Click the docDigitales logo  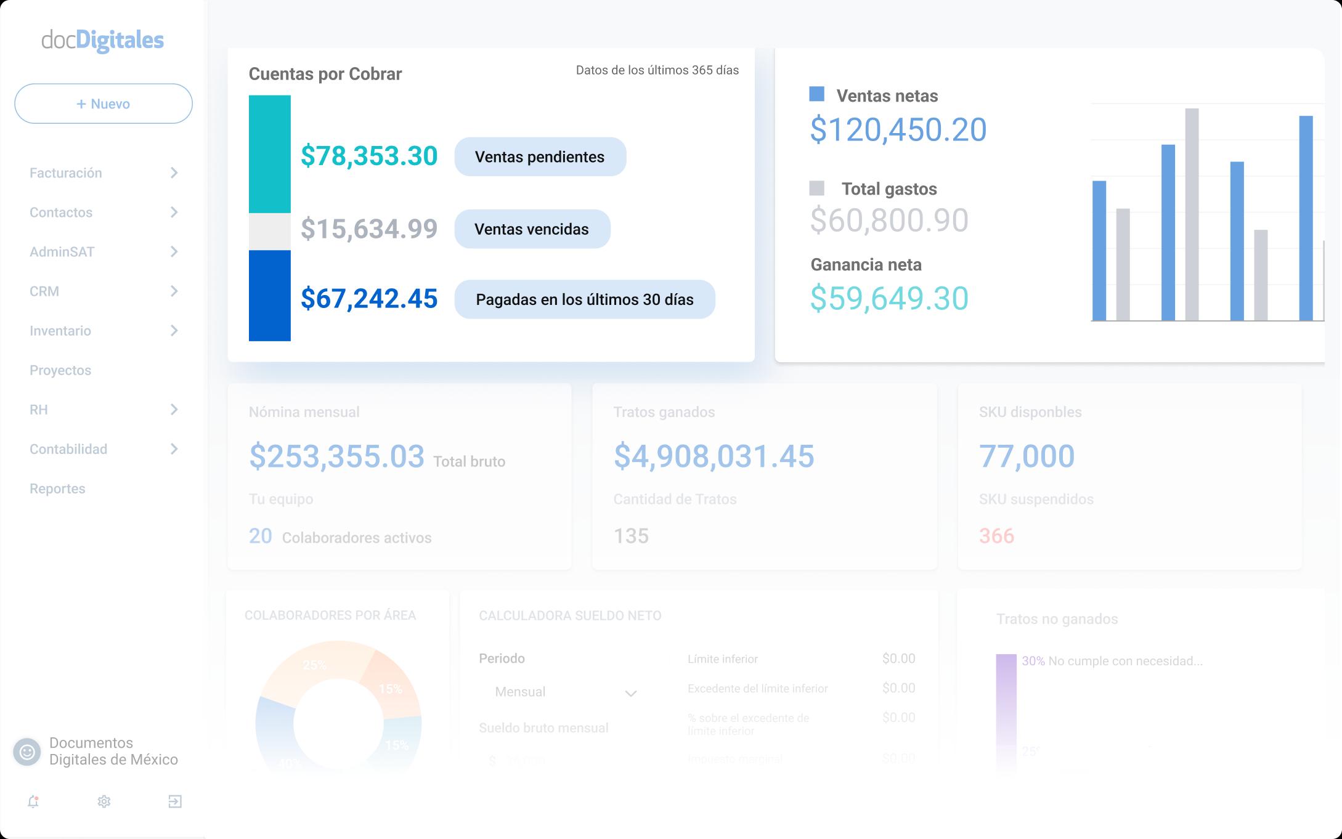tap(102, 40)
